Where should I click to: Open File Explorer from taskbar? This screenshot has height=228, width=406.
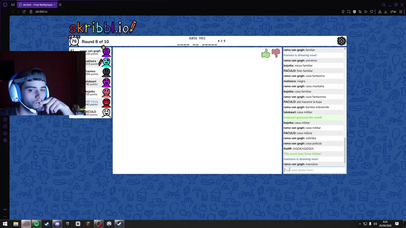coord(16,224)
